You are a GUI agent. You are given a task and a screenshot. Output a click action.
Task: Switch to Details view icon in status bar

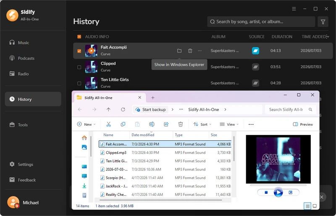[x=307, y=206]
